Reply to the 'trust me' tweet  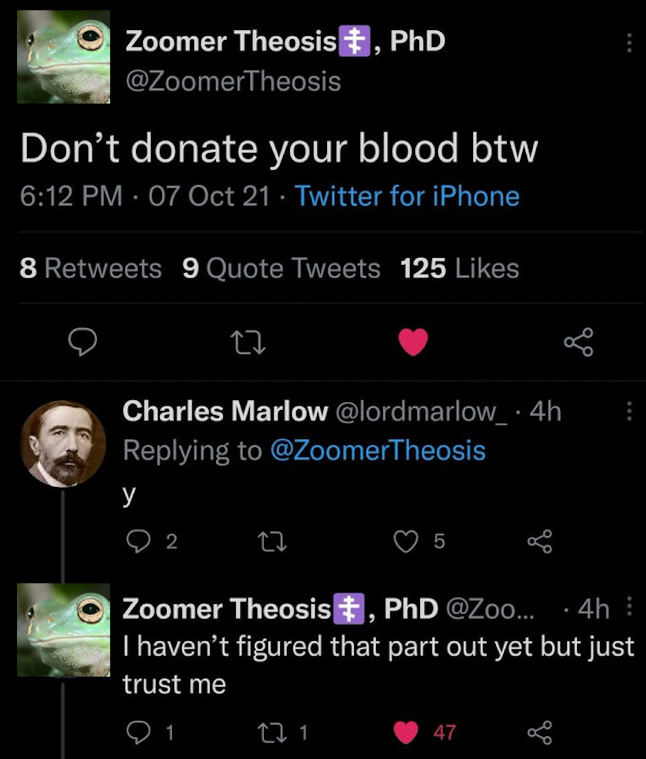click(x=138, y=732)
